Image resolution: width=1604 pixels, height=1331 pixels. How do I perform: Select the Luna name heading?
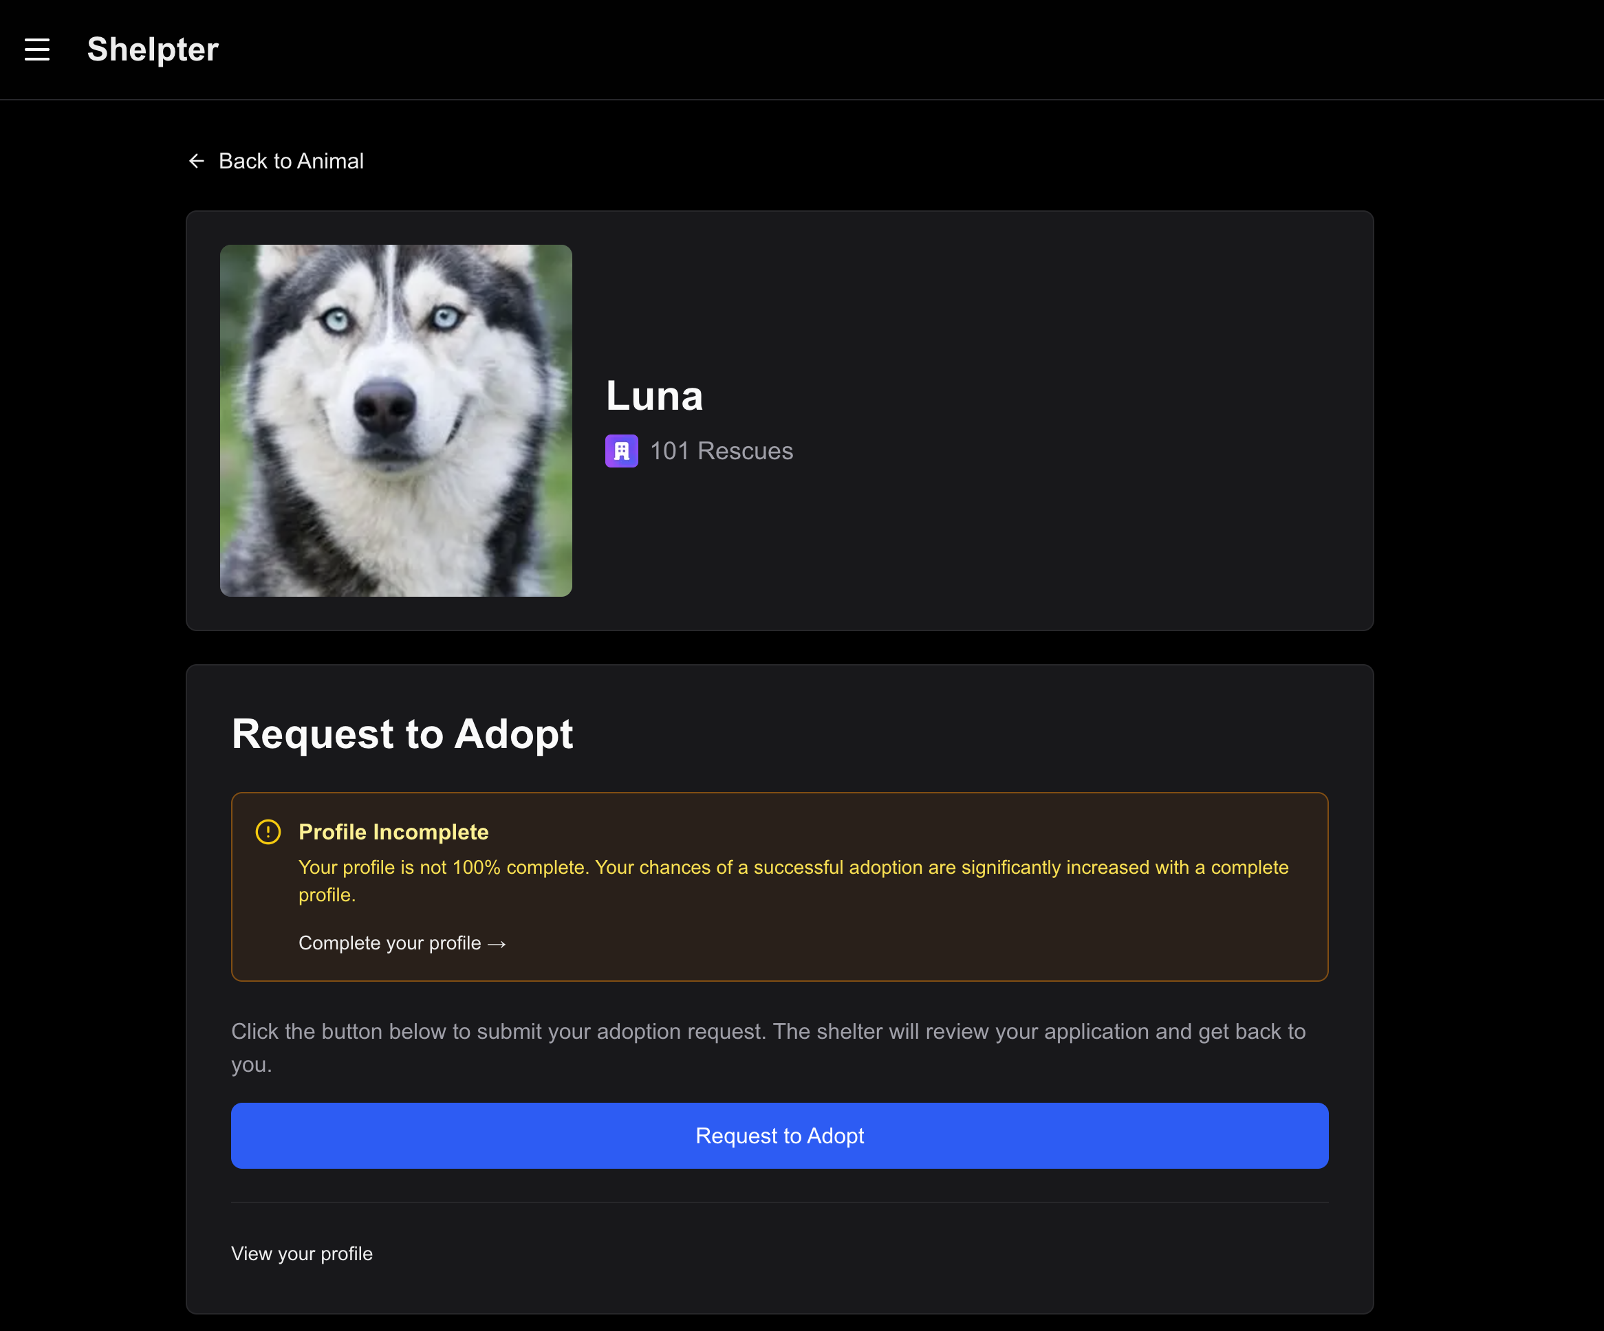tap(654, 395)
